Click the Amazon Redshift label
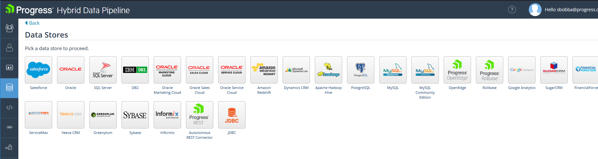Image resolution: width=598 pixels, height=159 pixels. [264, 90]
